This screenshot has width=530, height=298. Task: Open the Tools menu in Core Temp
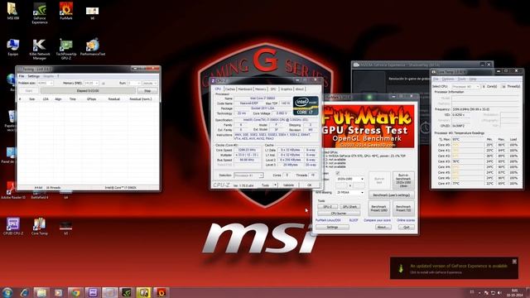(x=461, y=79)
